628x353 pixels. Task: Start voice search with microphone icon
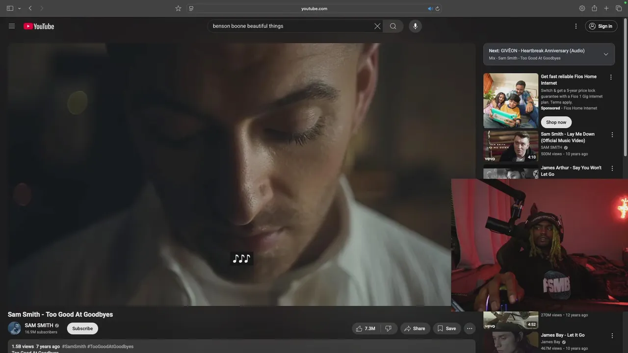[x=415, y=26]
